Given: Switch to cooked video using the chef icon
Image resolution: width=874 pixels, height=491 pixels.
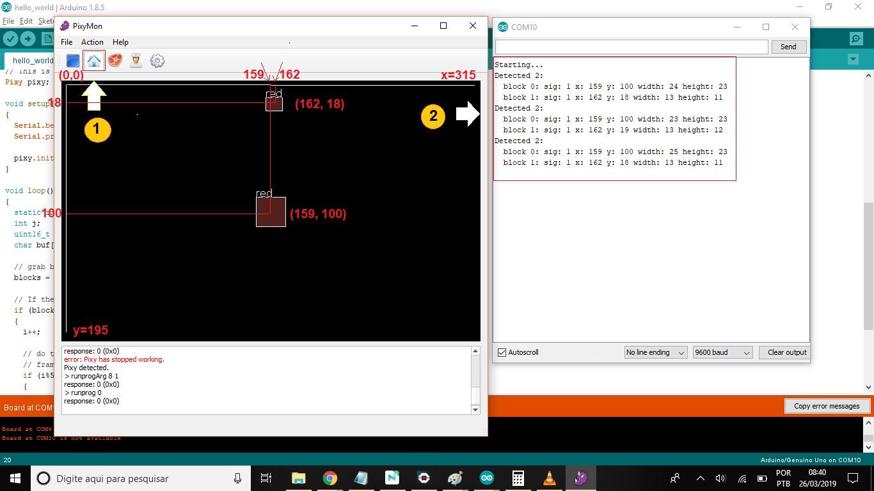Looking at the screenshot, I should point(136,60).
